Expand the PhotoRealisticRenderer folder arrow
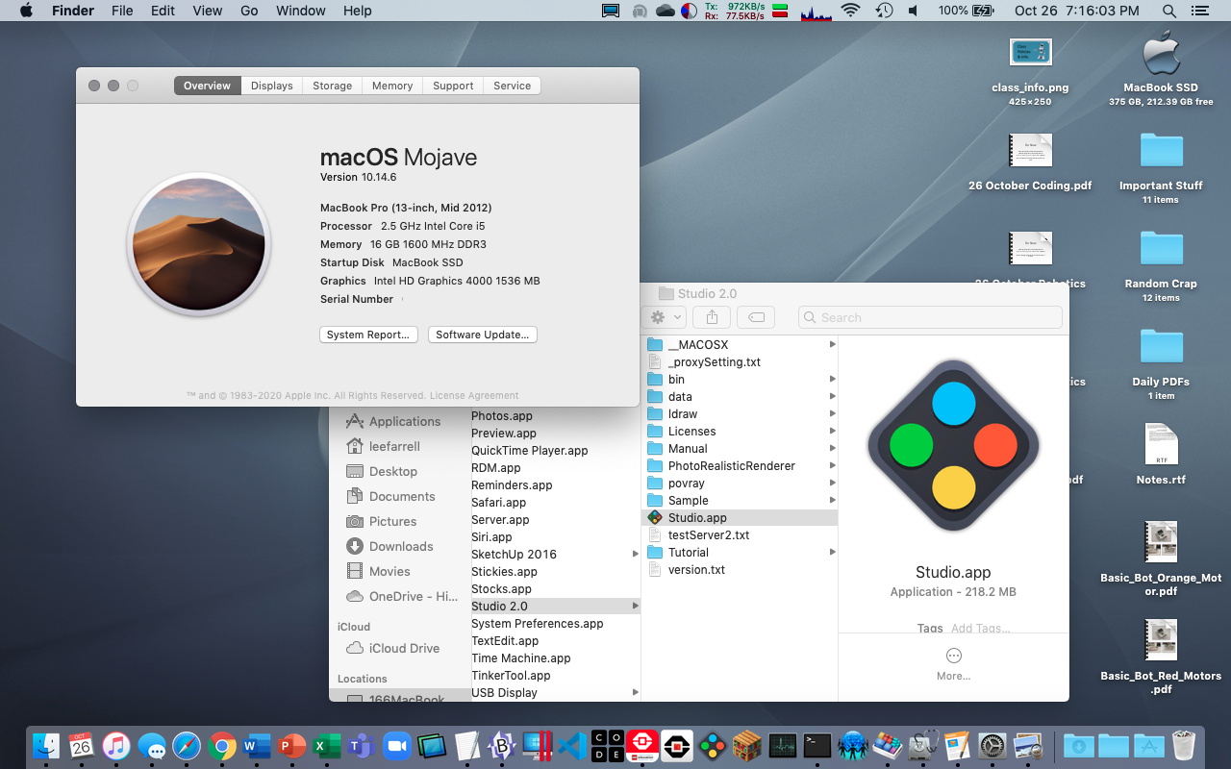Viewport: 1231px width, 769px height. tap(832, 466)
